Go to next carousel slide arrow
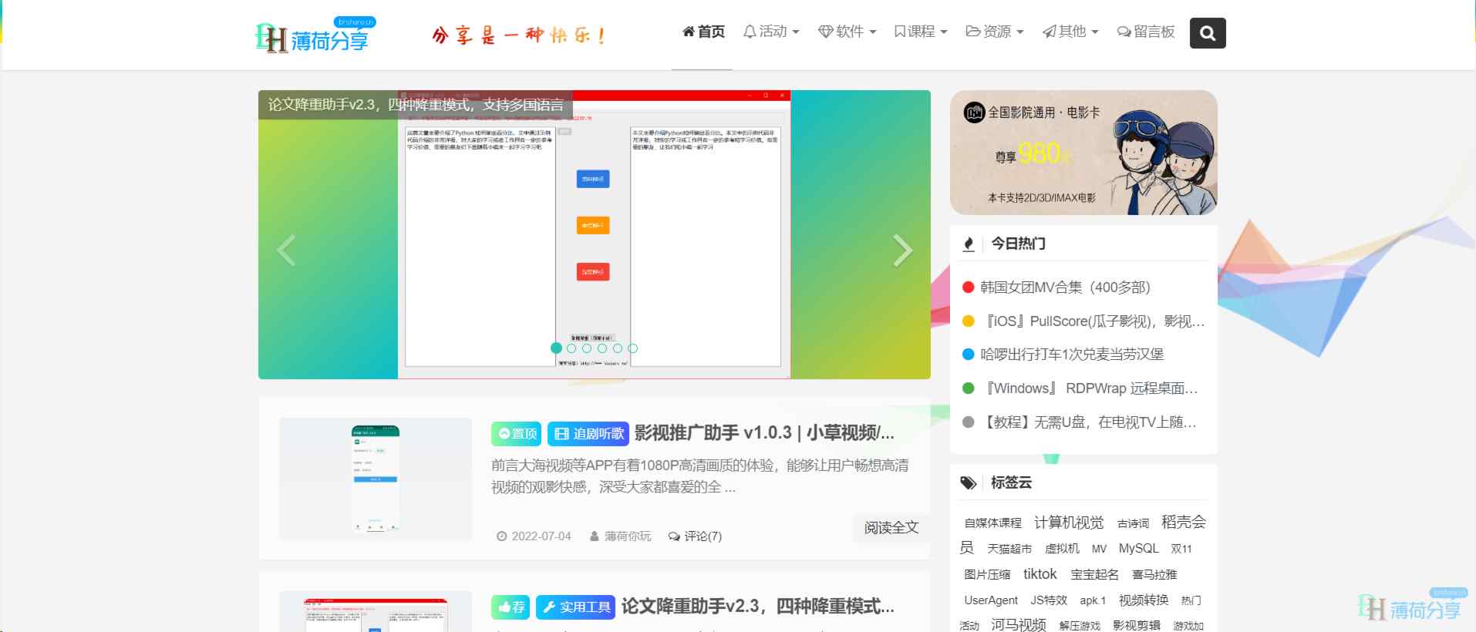The width and height of the screenshot is (1476, 632). click(901, 250)
